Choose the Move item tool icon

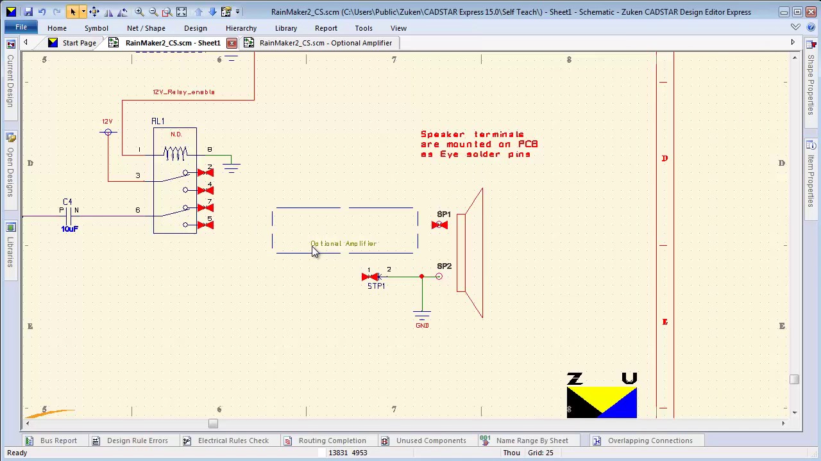tap(94, 12)
